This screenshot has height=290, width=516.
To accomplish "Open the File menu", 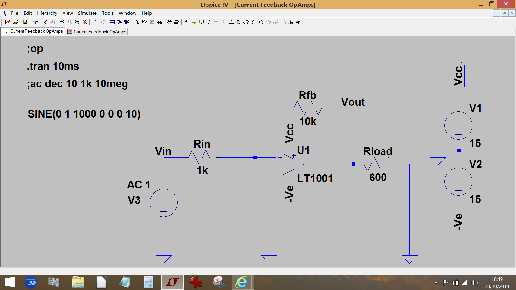I will (15, 13).
